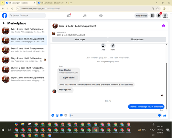View site information icon in address bar
The width and height of the screenshot is (172, 138).
point(18,9)
